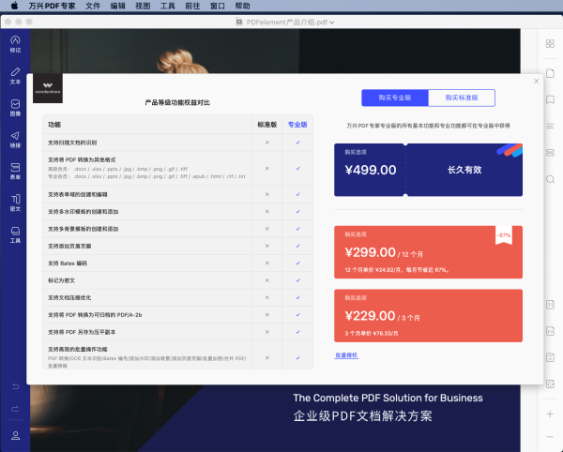
Task: Click the 产品等级功能权益对比 heading
Action: (177, 102)
